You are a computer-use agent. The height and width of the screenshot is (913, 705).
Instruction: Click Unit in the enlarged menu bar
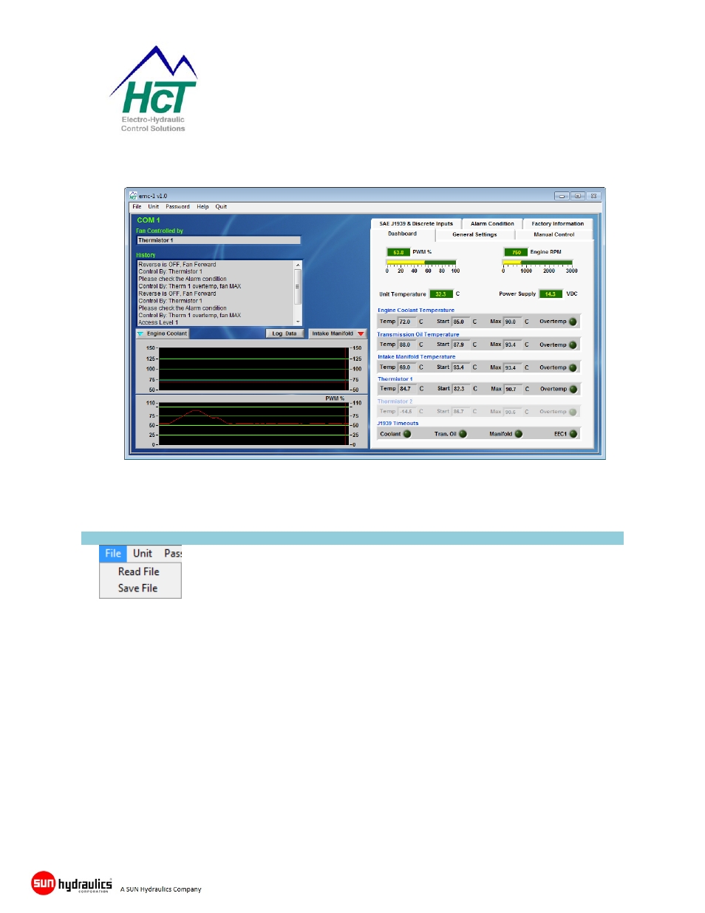click(143, 553)
